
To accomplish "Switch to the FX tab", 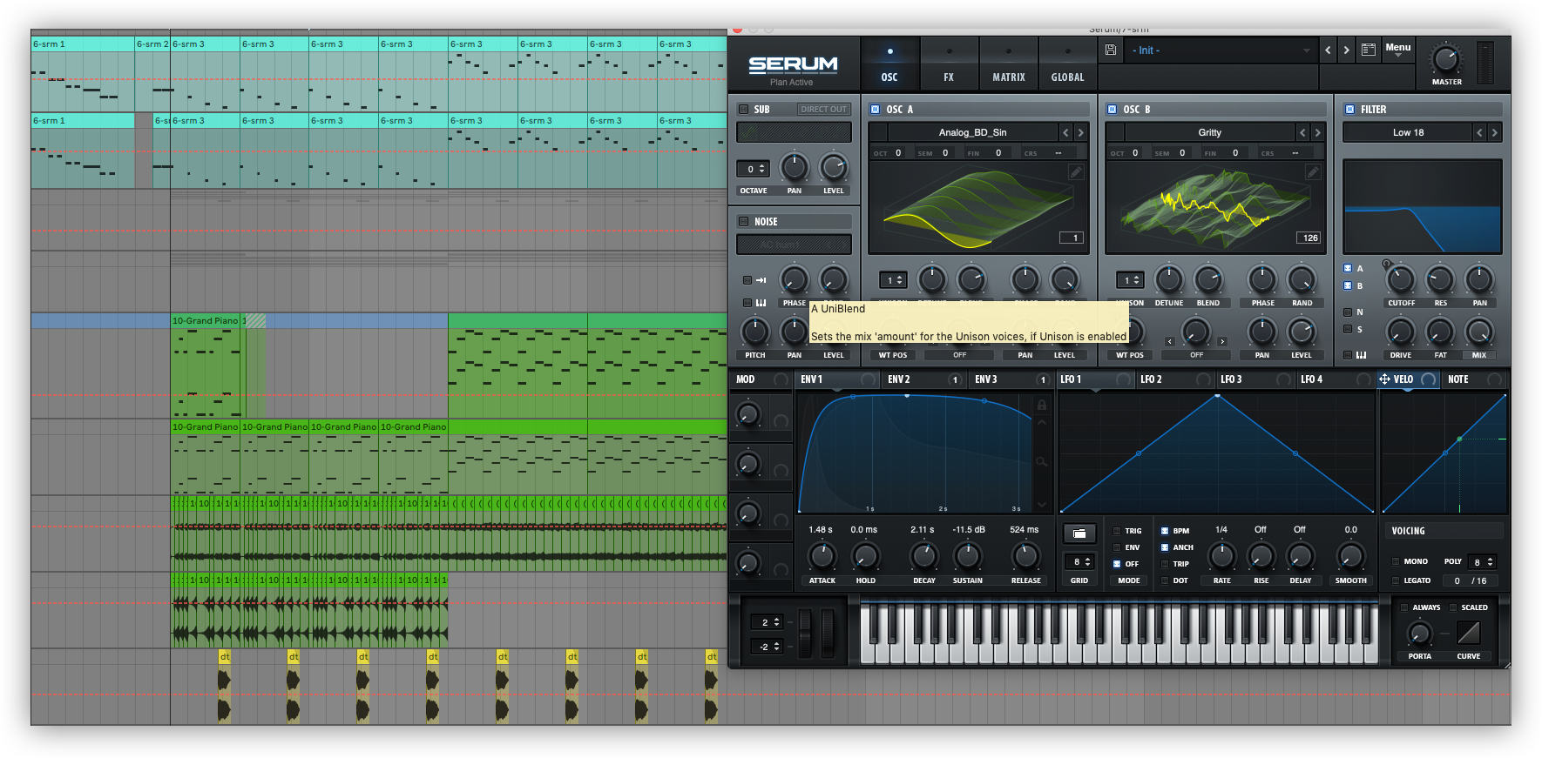I will pyautogui.click(x=949, y=64).
